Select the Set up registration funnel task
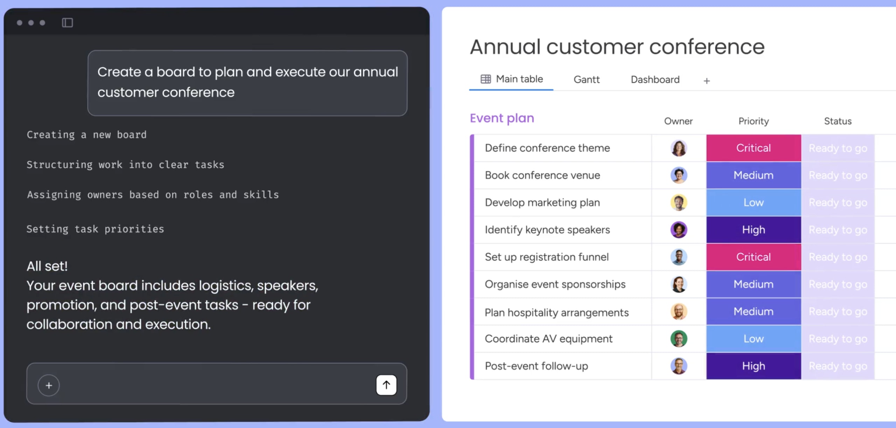This screenshot has height=428, width=896. coord(547,257)
